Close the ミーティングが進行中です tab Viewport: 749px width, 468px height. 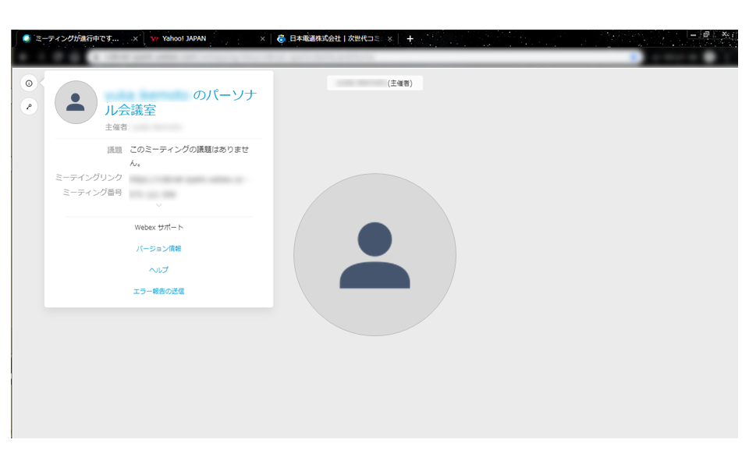click(135, 39)
